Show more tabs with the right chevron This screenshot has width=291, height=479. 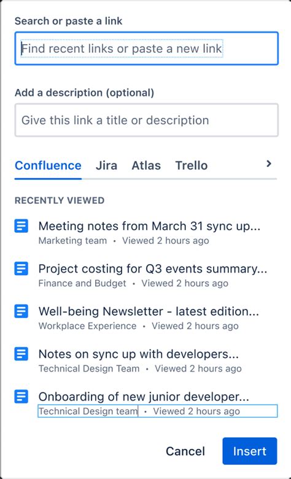[x=269, y=164]
